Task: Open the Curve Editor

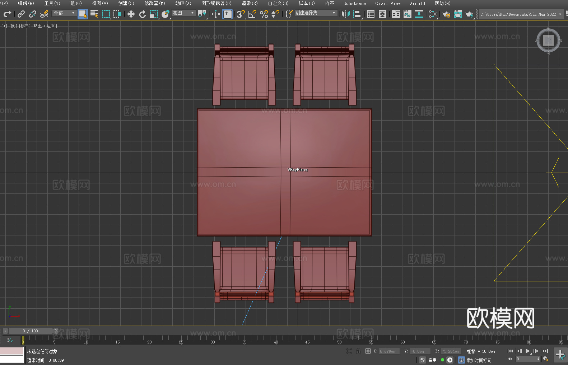Action: (408, 14)
